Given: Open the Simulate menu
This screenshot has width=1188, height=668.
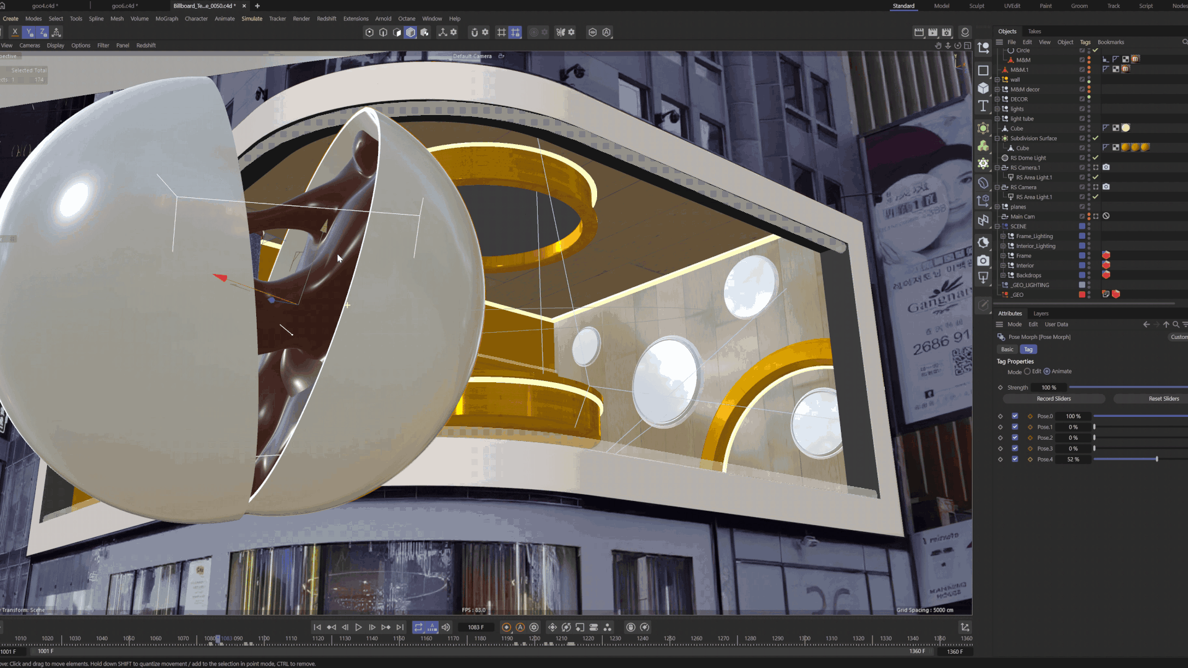Looking at the screenshot, I should (251, 19).
